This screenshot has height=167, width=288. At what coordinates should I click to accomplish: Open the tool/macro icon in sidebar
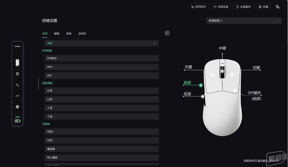pos(17,85)
